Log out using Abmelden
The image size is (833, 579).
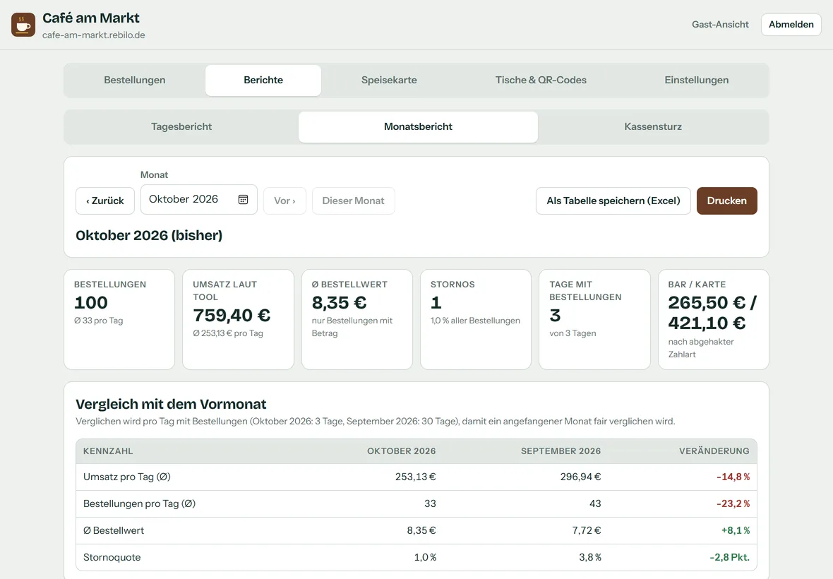point(791,25)
